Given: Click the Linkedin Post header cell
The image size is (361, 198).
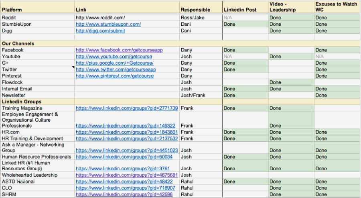Looking at the screenshot, I should [x=245, y=10].
